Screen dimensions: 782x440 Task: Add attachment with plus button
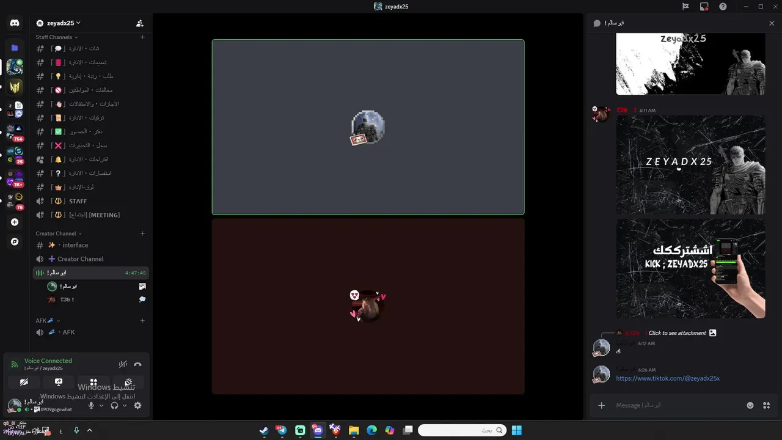(602, 405)
